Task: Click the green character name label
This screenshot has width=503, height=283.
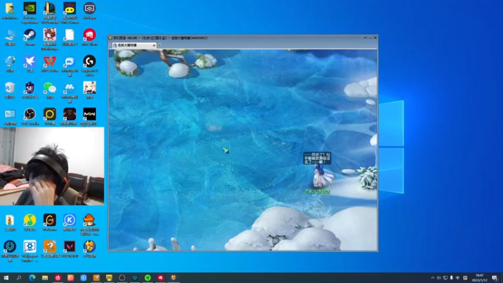Action: (318, 192)
